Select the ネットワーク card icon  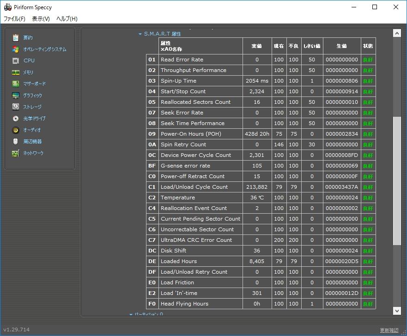[16, 153]
